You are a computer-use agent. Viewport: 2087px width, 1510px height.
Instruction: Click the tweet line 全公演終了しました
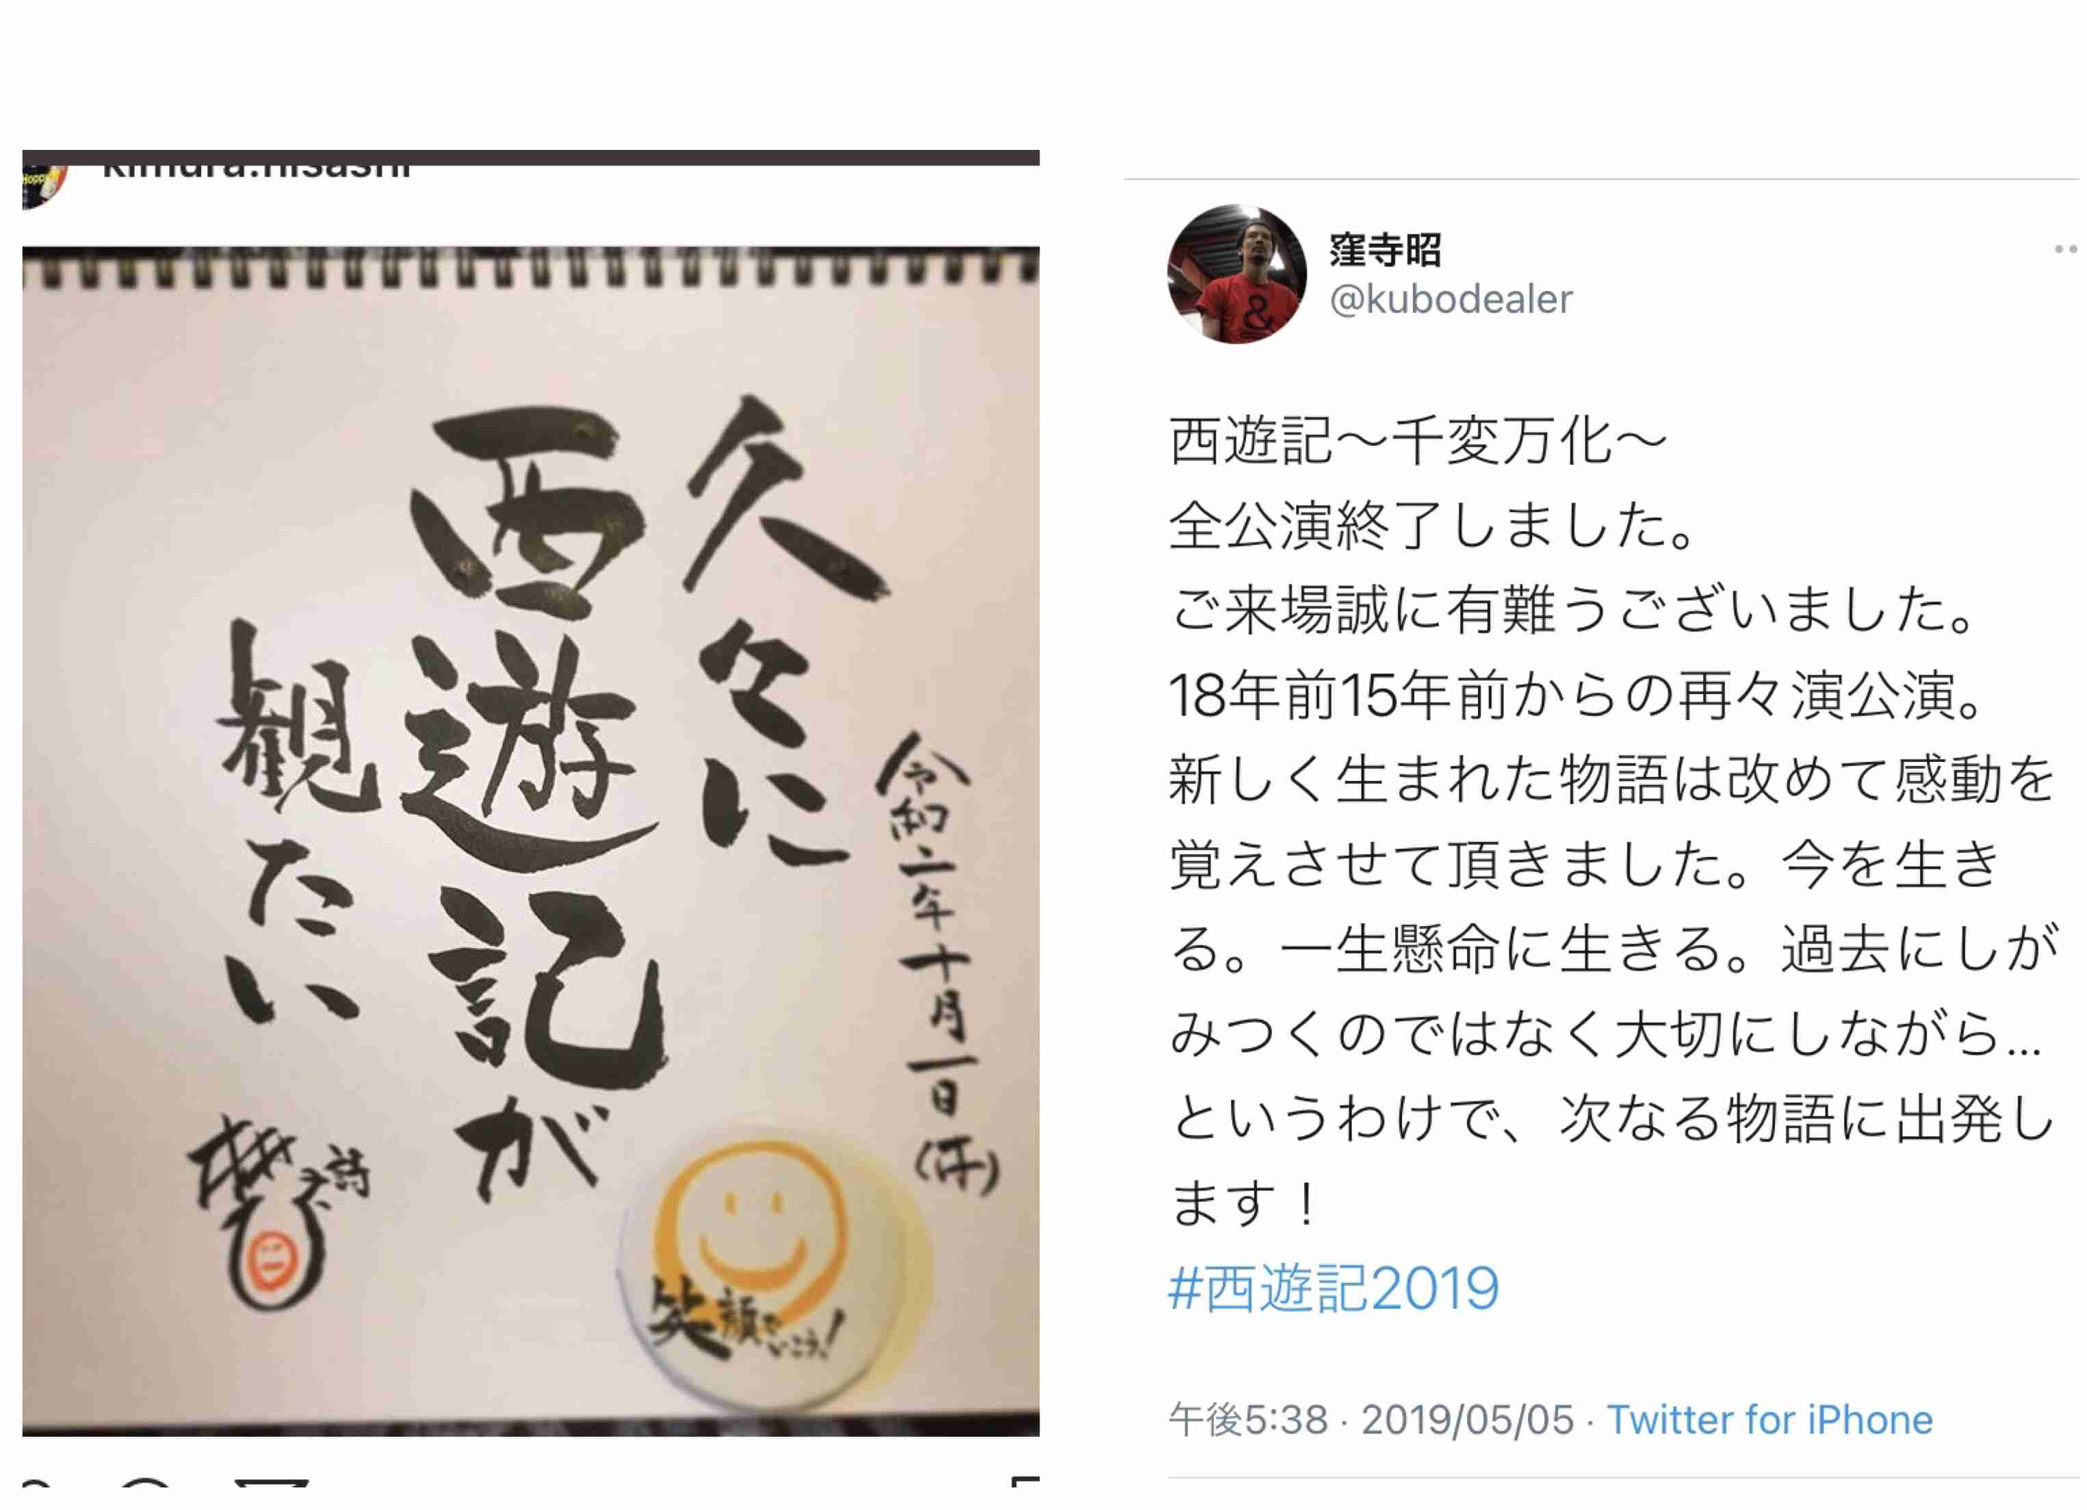1434,526
